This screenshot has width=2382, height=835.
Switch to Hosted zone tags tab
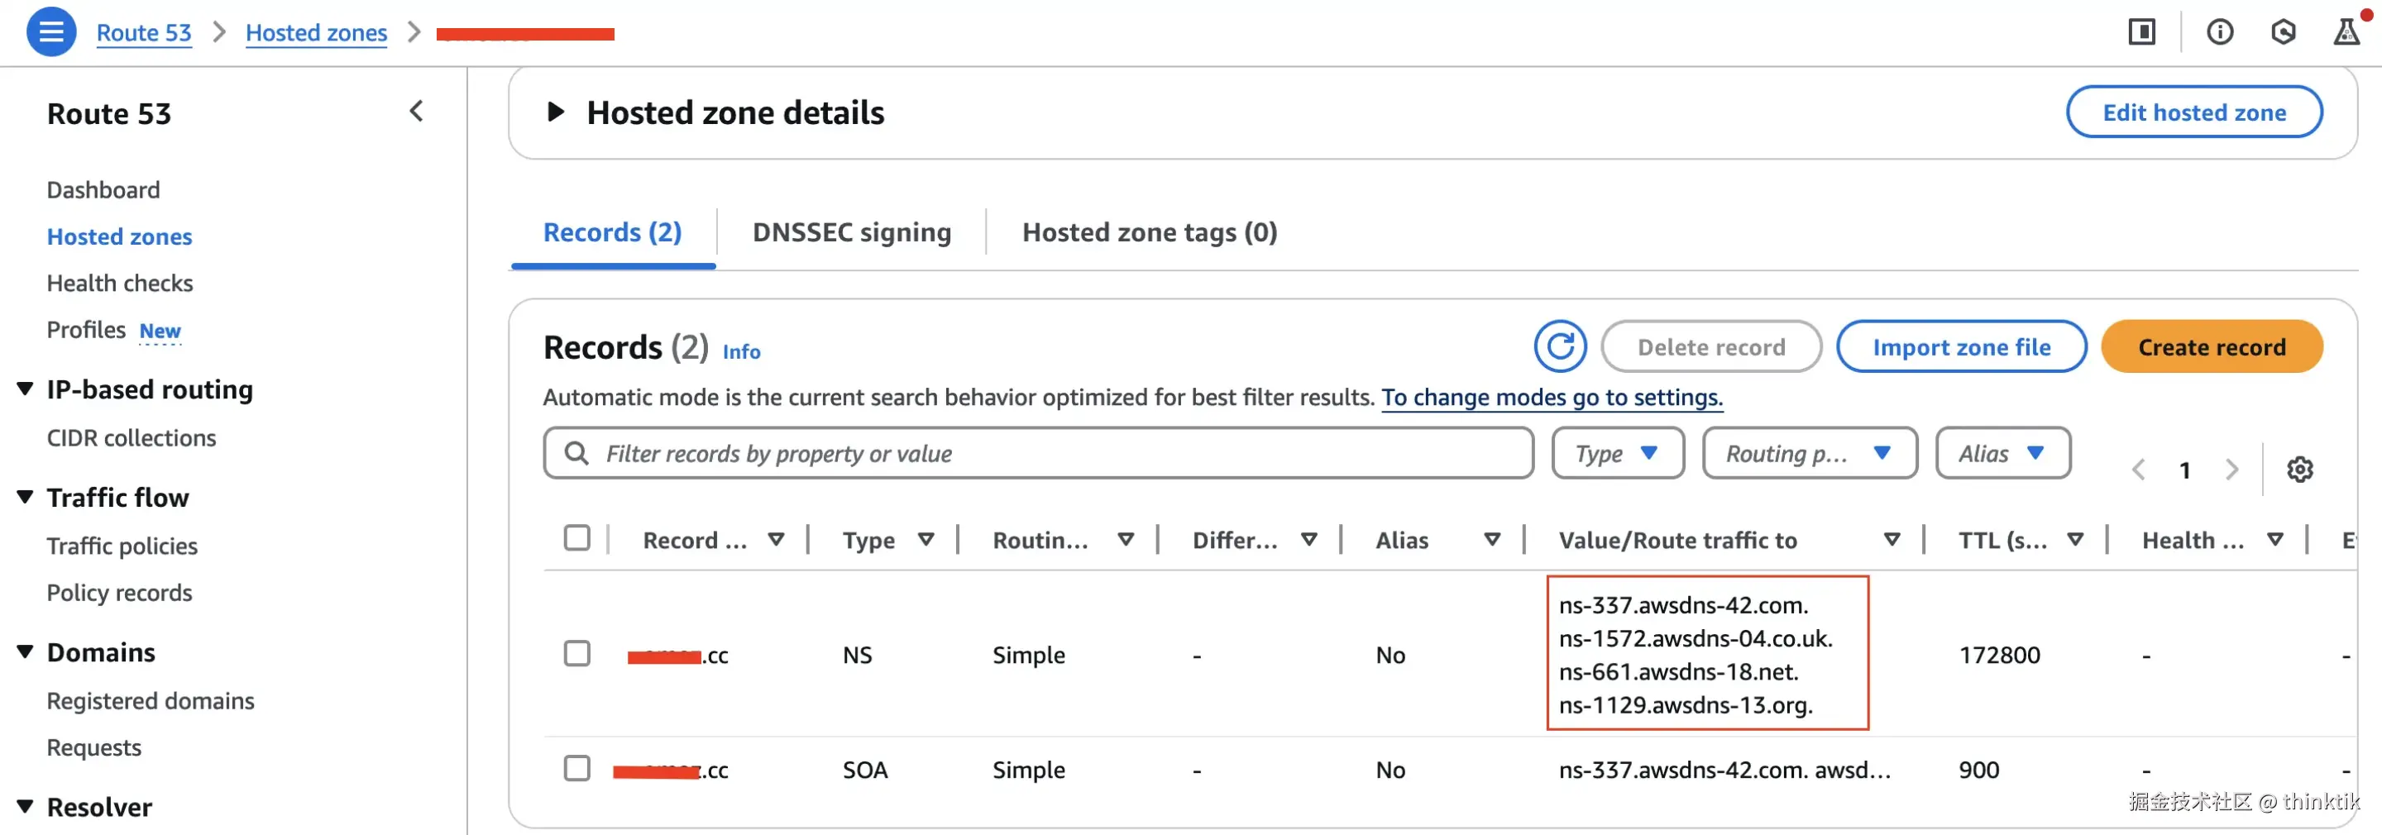pyautogui.click(x=1149, y=232)
